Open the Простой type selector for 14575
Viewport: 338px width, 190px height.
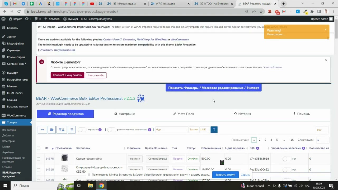[x=178, y=159]
